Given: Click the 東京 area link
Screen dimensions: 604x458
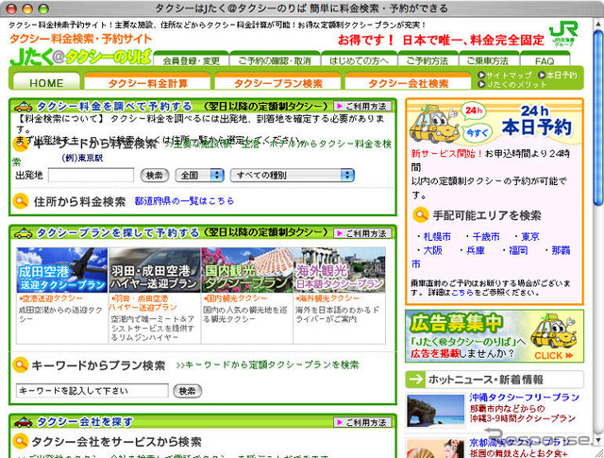Looking at the screenshot, I should tap(530, 236).
